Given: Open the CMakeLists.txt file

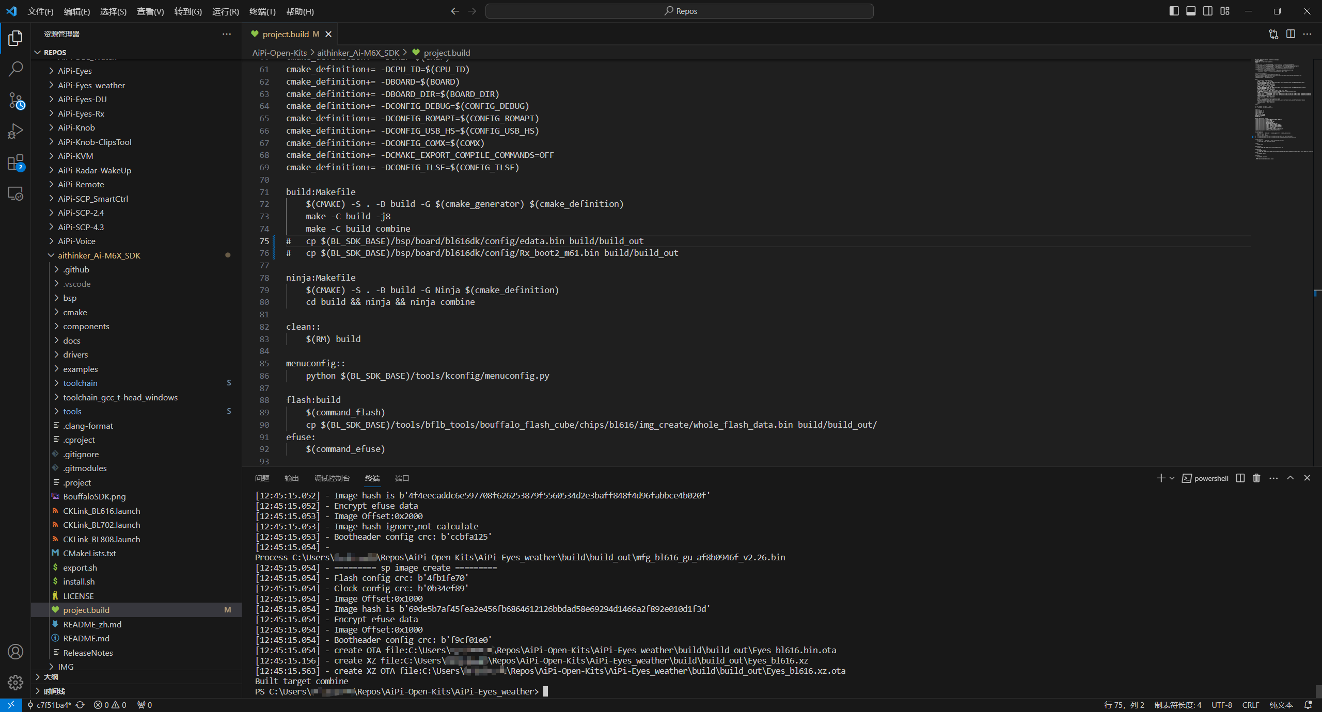Looking at the screenshot, I should 137,553.
